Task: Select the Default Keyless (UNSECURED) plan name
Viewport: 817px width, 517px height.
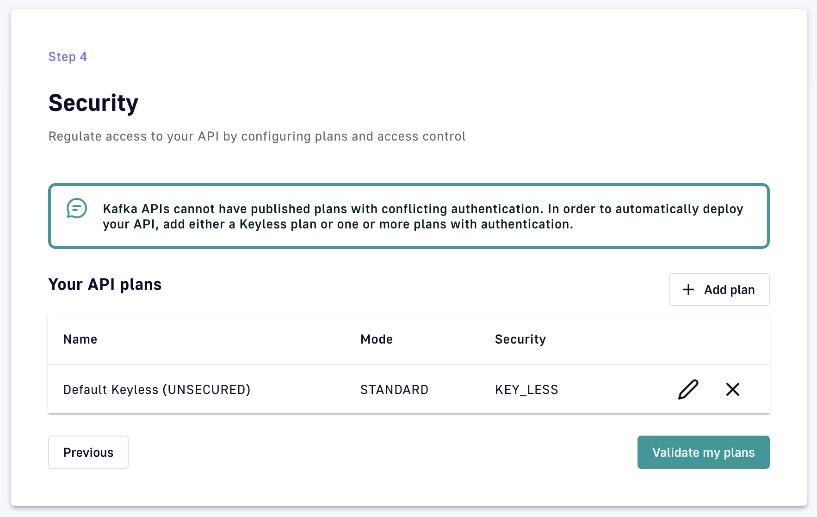Action: [157, 390]
